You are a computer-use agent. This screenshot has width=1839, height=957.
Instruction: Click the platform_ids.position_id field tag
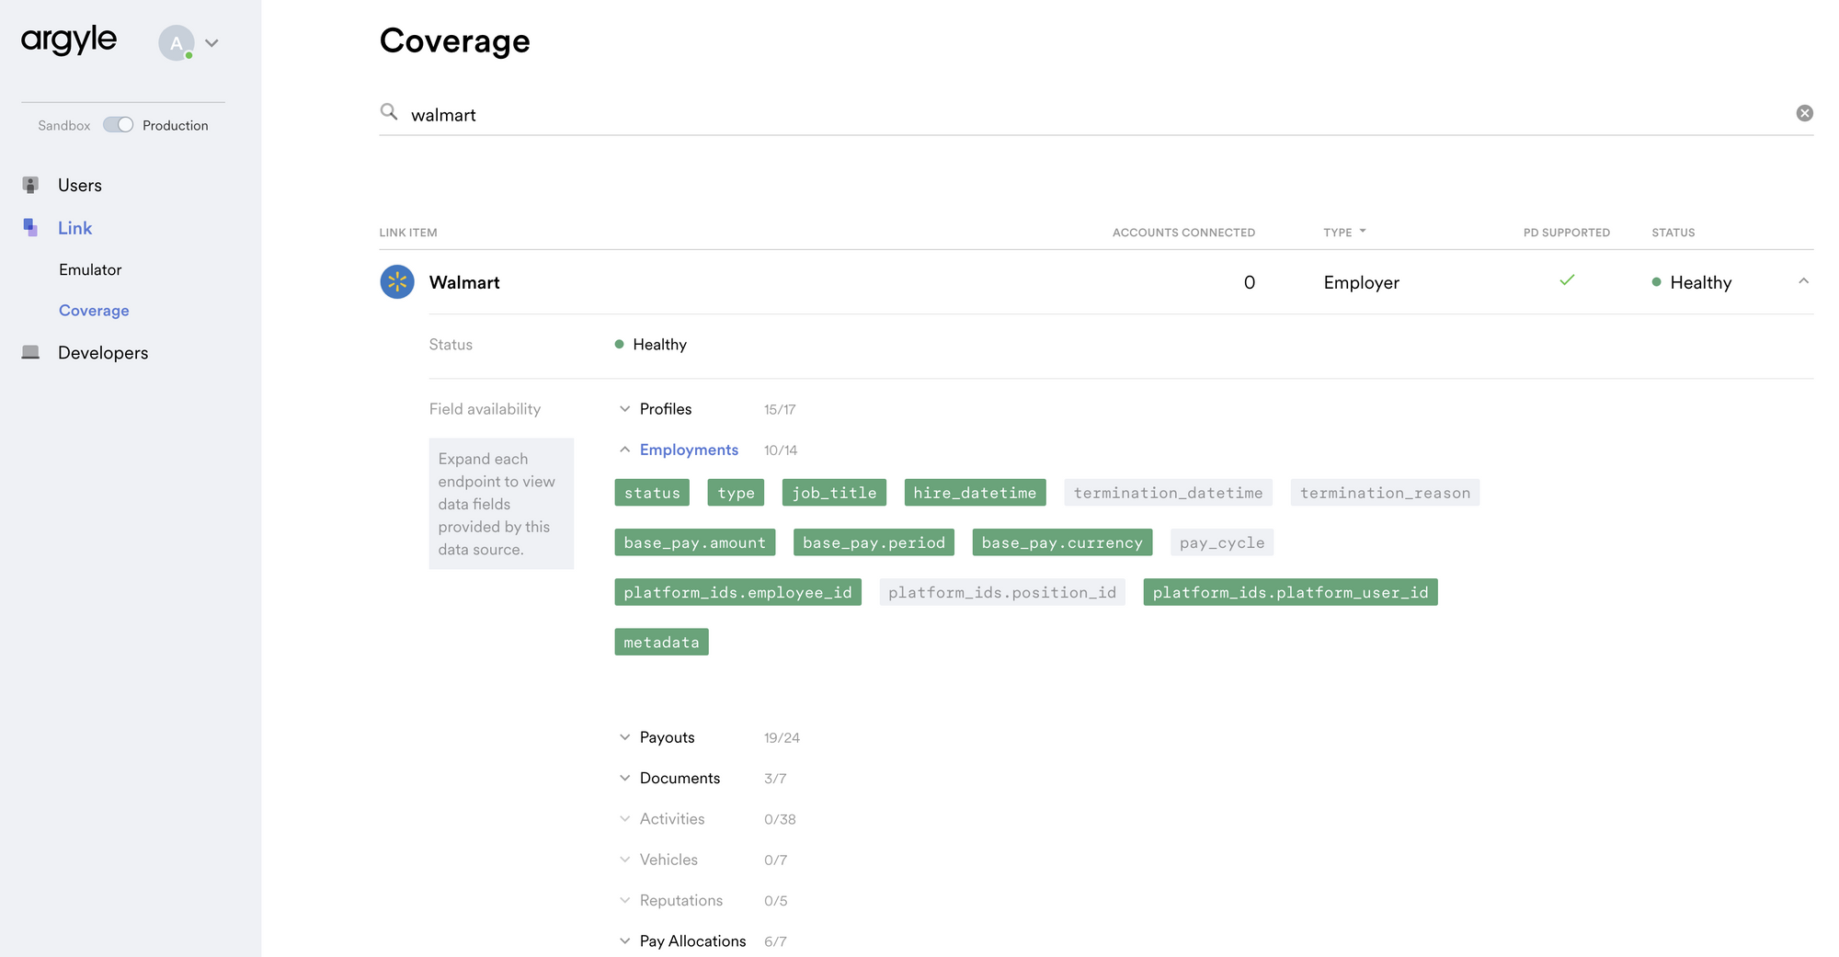click(x=1002, y=592)
